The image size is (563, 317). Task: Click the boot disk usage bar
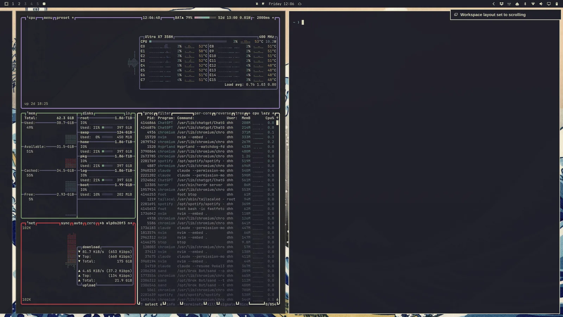107,194
